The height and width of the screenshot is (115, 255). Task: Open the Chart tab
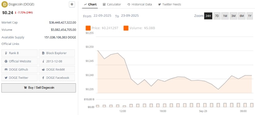click(90, 4)
